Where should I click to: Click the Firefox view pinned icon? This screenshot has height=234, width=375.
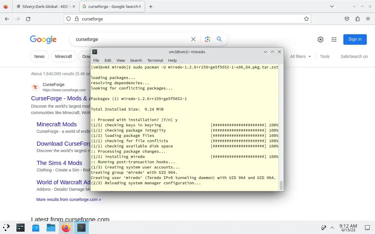click(x=6, y=6)
